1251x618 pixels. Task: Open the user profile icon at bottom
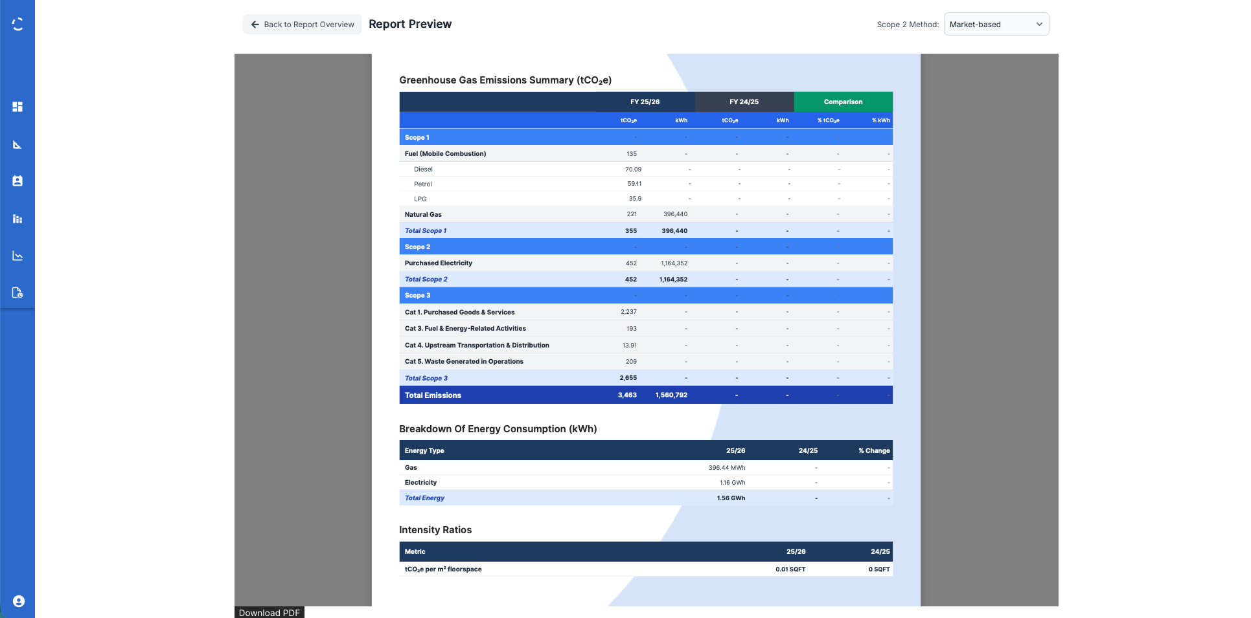18,601
